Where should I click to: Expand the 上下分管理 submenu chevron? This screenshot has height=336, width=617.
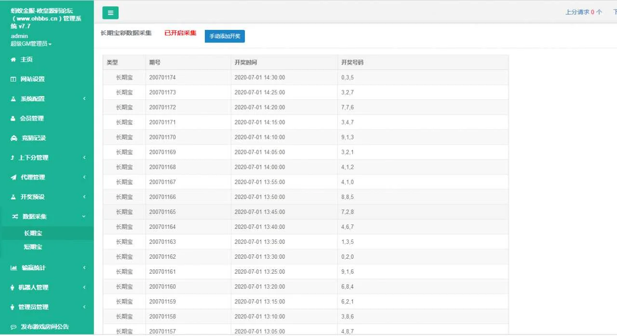pyautogui.click(x=84, y=157)
